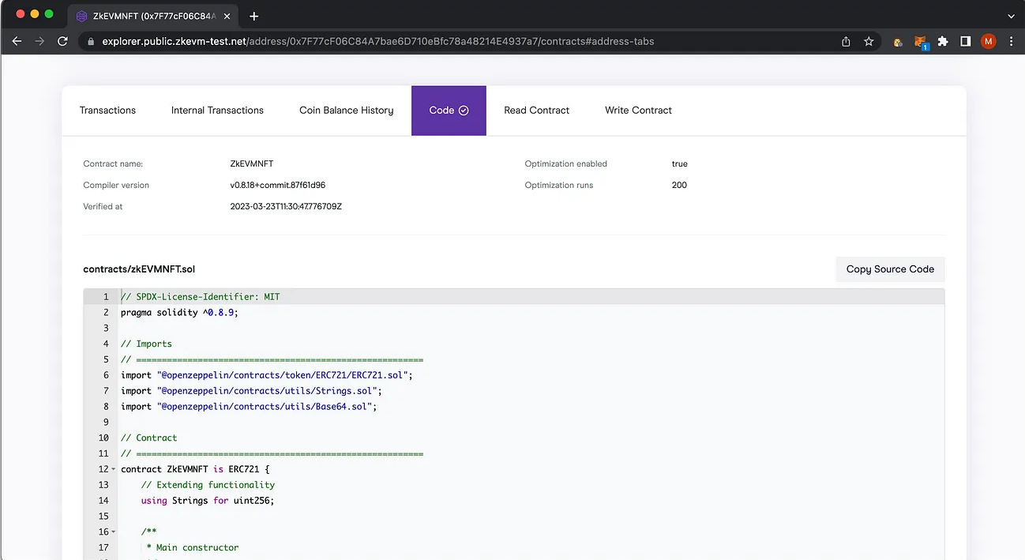Open Chrome's three-dot menu

(x=1011, y=42)
